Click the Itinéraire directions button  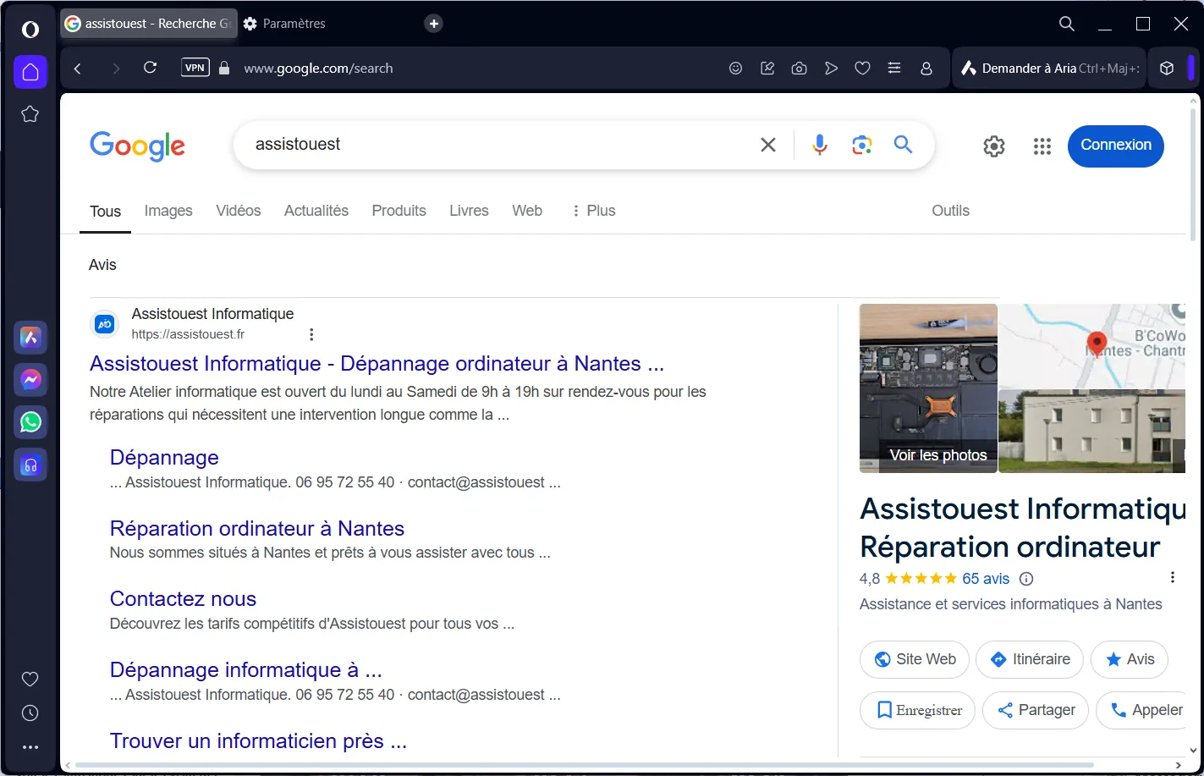[1030, 659]
